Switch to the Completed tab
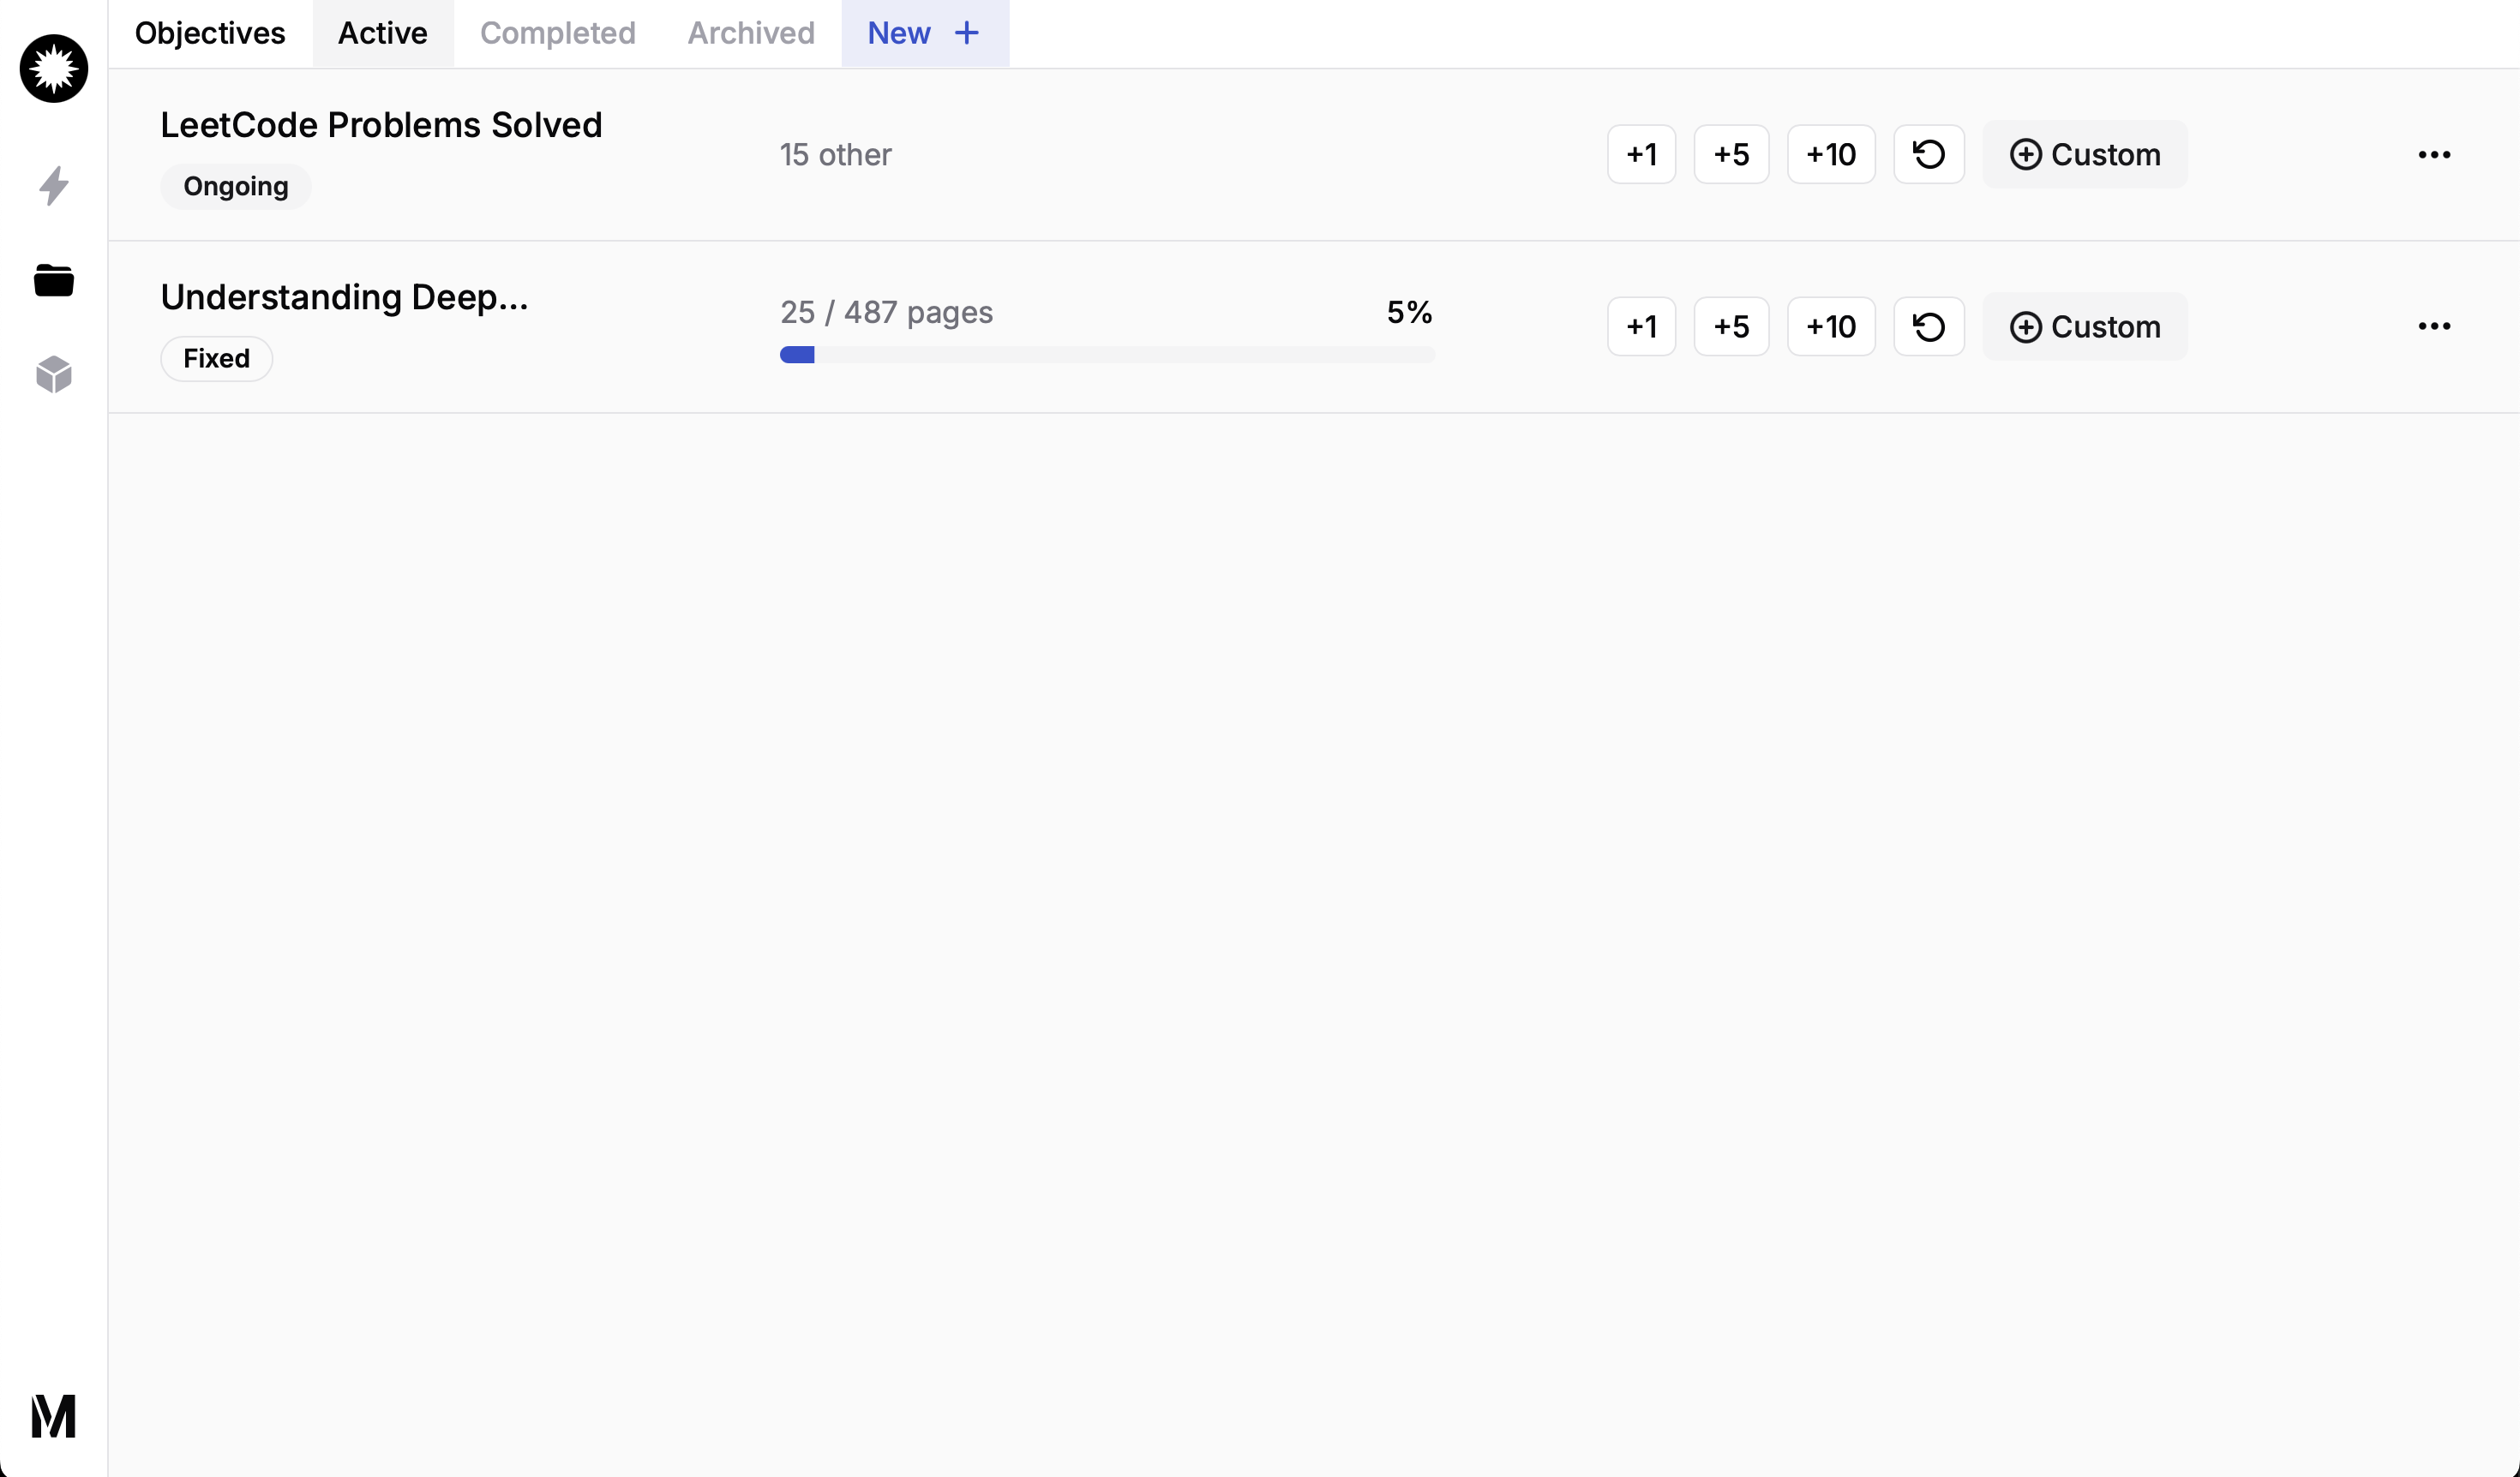 [x=557, y=33]
